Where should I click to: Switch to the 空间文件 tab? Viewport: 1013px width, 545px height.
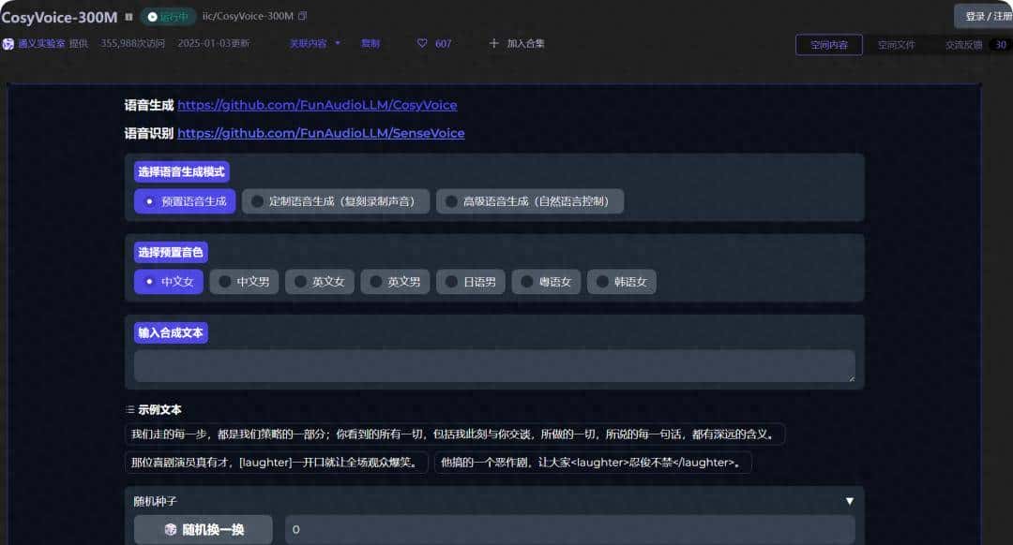pos(898,43)
